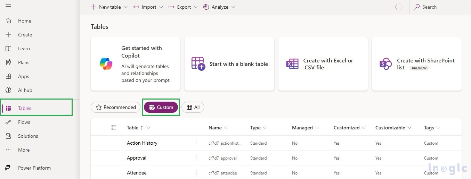
Task: Click the Excel file icon
Action: tap(292, 64)
